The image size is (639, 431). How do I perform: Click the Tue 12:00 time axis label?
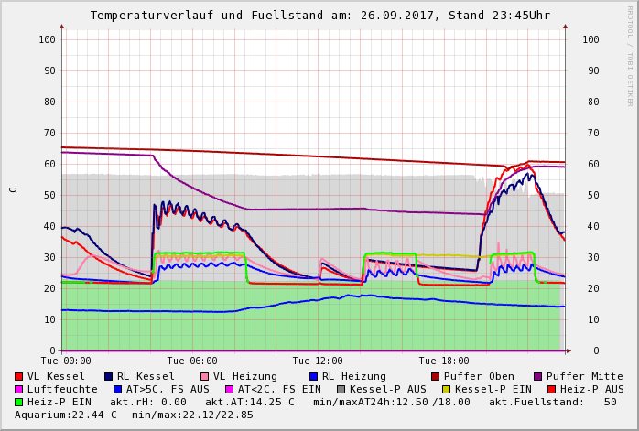pyautogui.click(x=318, y=361)
